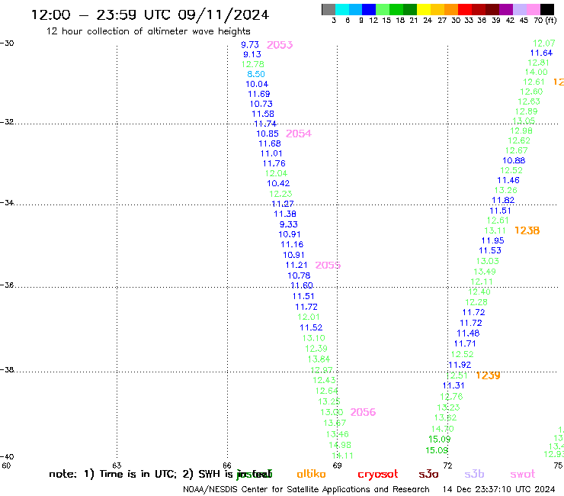Click the bright red legend swatch
Viewport: 564px width, 496px height.
tap(464, 9)
